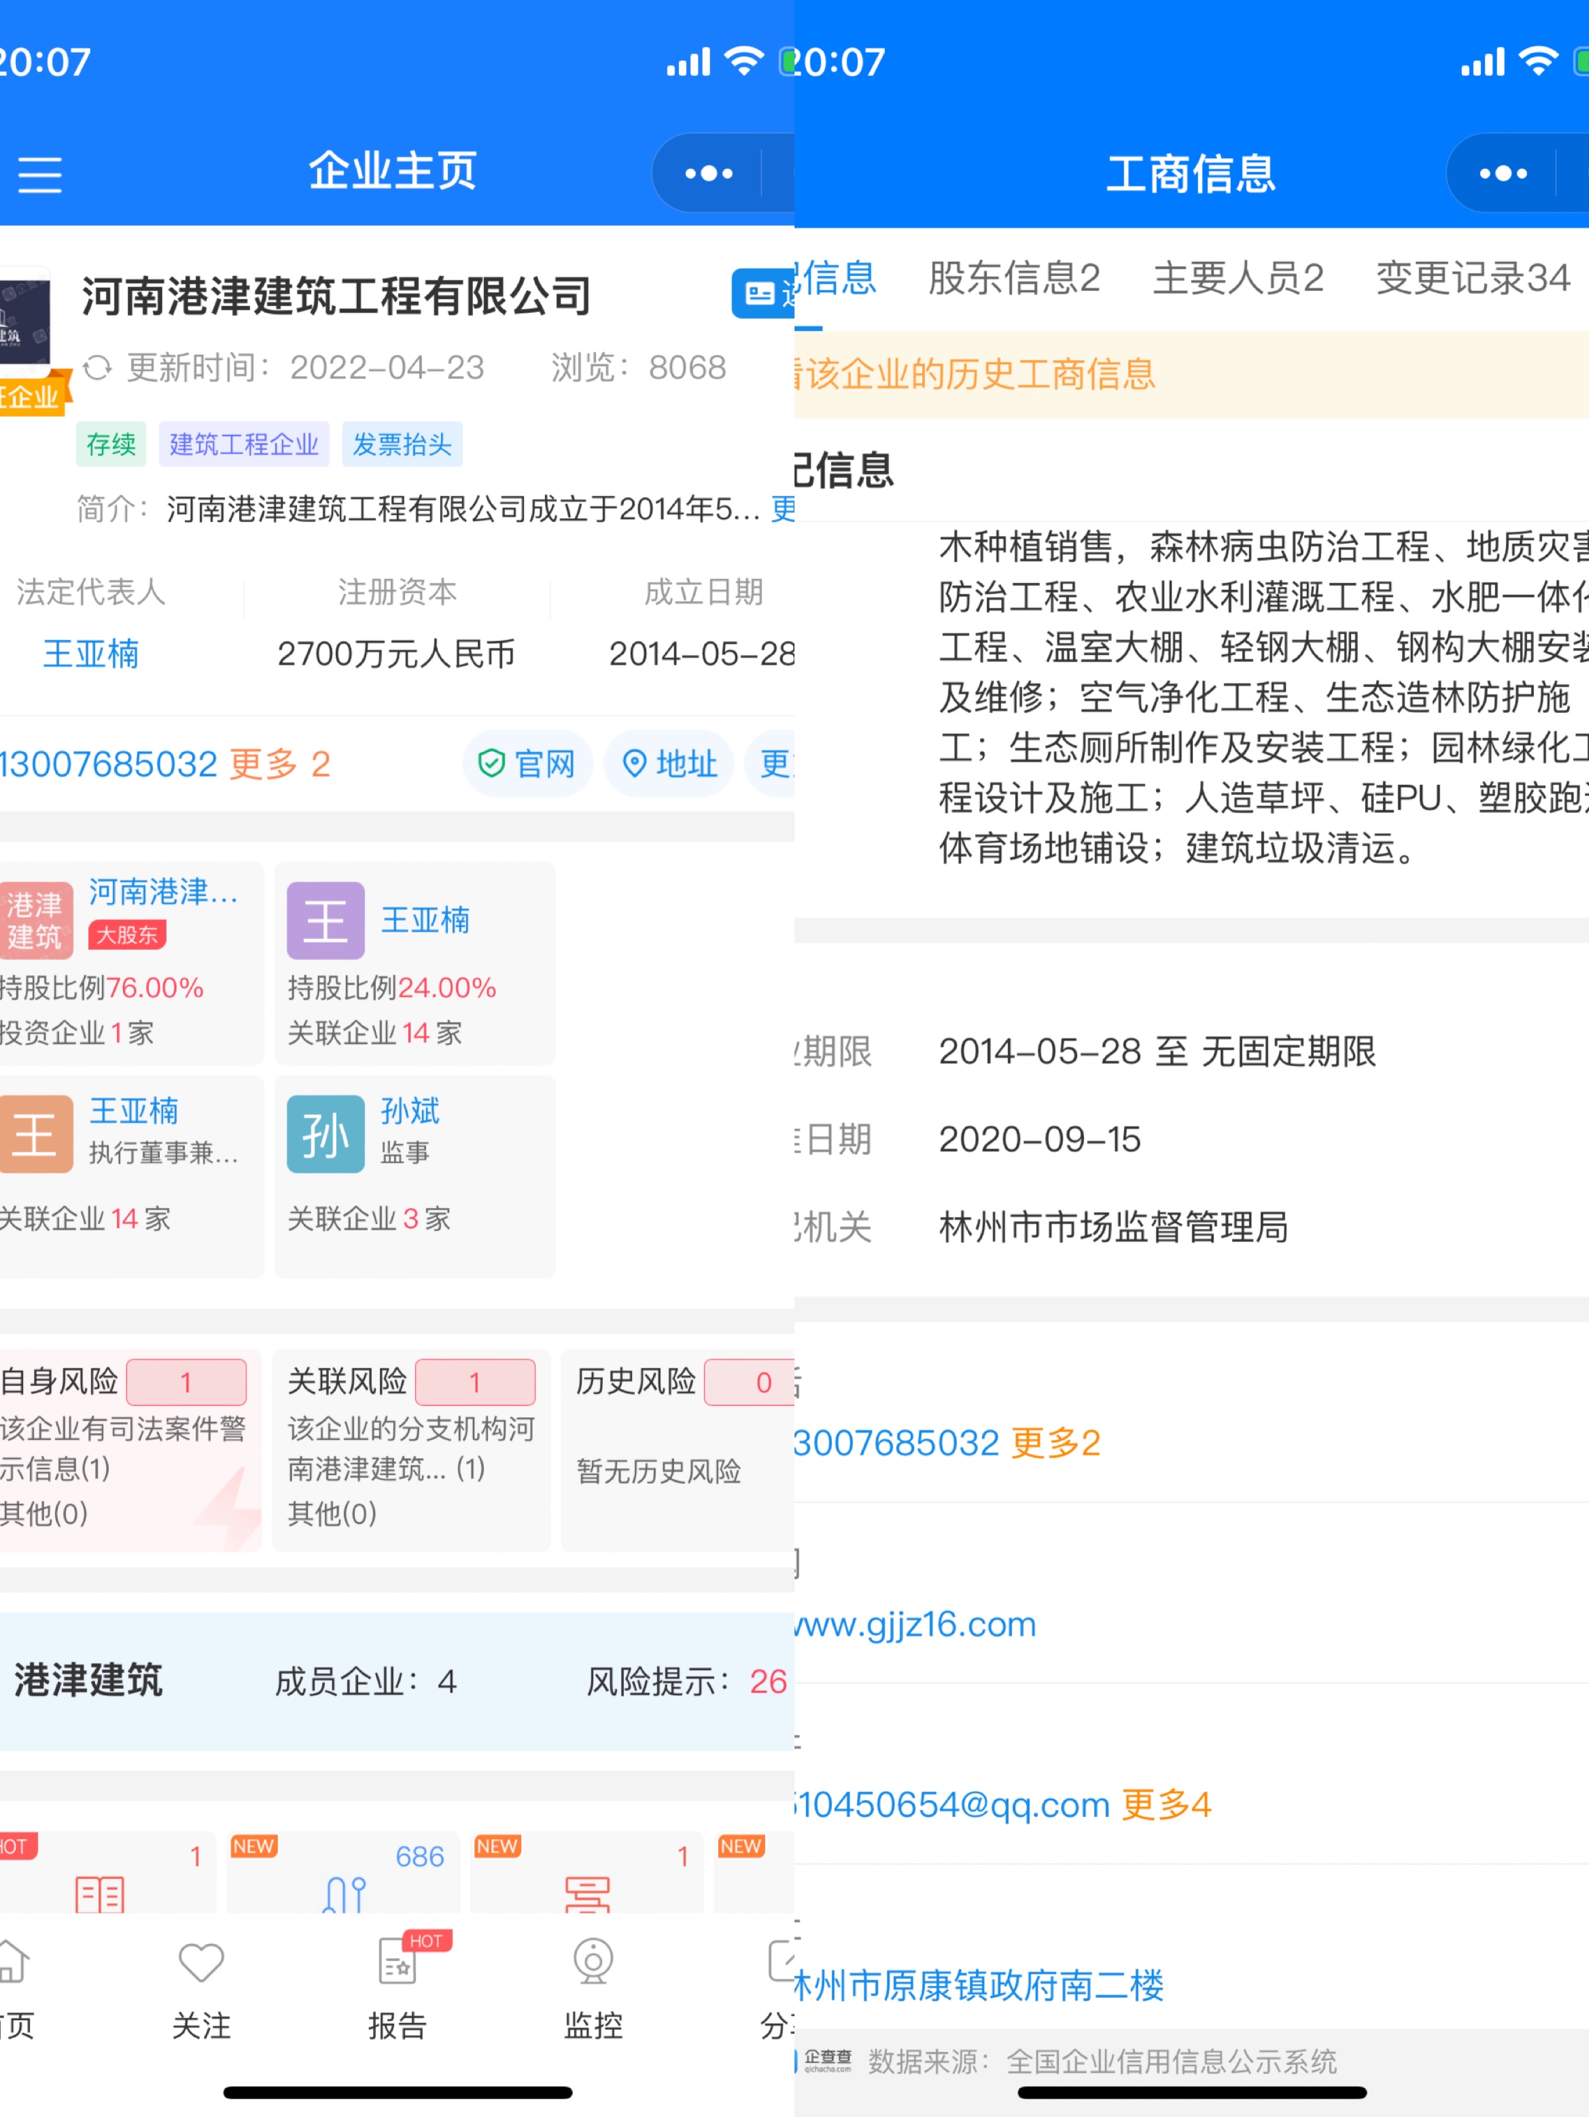Open legal representative 王亚楠 link
The width and height of the screenshot is (1589, 2117).
click(91, 653)
